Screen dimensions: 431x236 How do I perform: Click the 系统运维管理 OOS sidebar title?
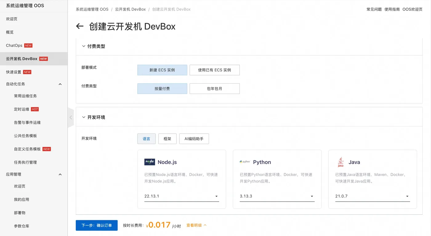(25, 6)
